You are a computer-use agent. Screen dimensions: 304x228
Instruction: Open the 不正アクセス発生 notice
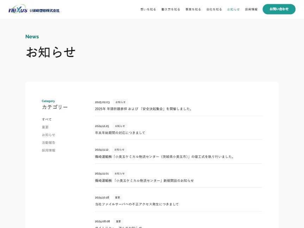[x=137, y=204]
